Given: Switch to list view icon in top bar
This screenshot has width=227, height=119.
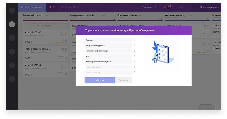Looking at the screenshot, I should [x=54, y=7].
